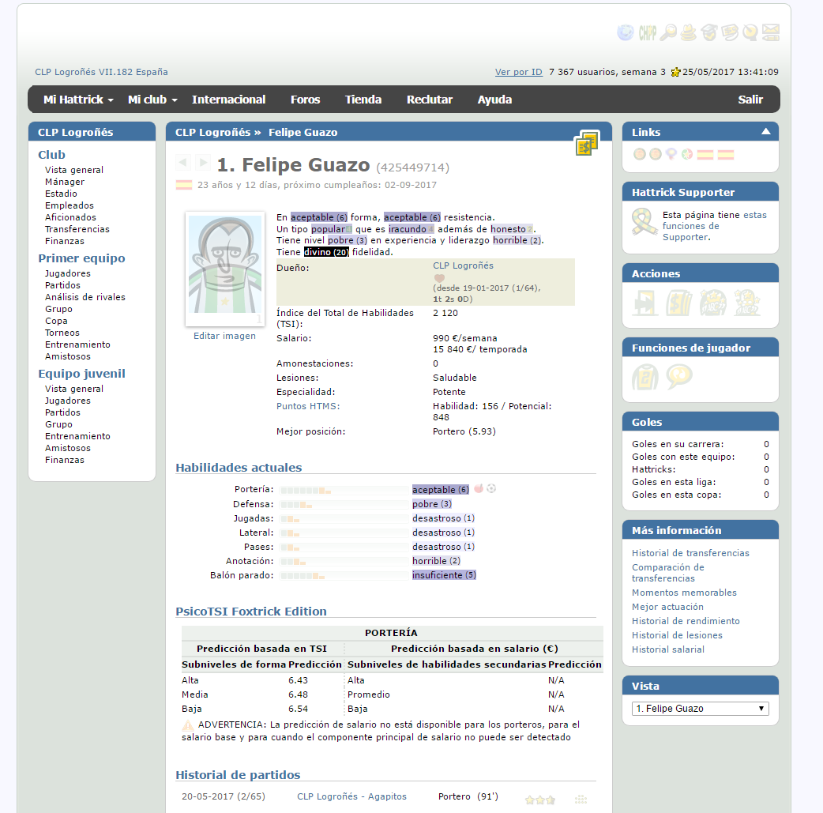Screen dimensions: 823x813
Task: Click the red apple icon next to Portería
Action: coord(479,488)
